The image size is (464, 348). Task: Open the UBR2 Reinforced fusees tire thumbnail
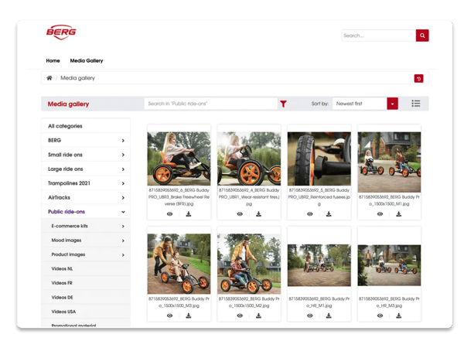[319, 159]
